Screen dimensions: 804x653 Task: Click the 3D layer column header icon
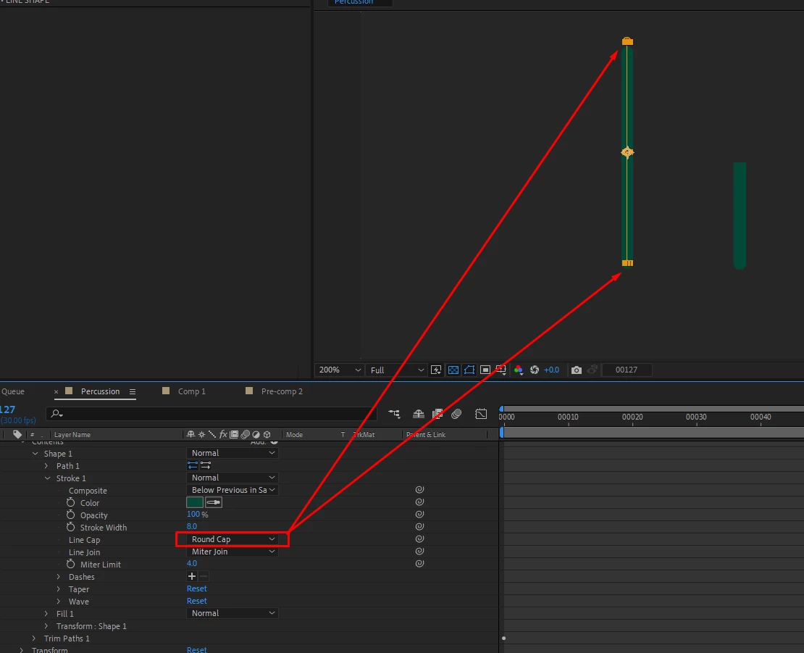point(267,434)
